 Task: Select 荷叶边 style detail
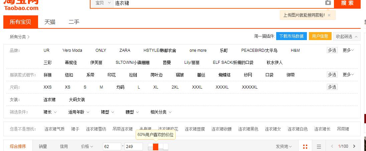[x=156, y=75]
